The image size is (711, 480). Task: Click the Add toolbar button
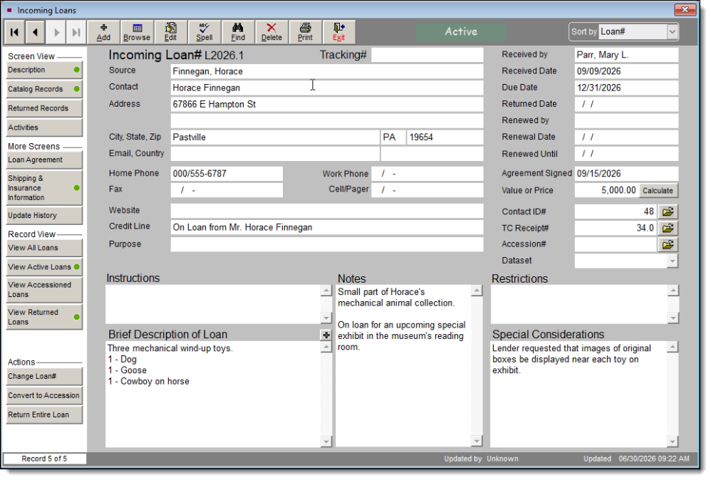click(103, 32)
